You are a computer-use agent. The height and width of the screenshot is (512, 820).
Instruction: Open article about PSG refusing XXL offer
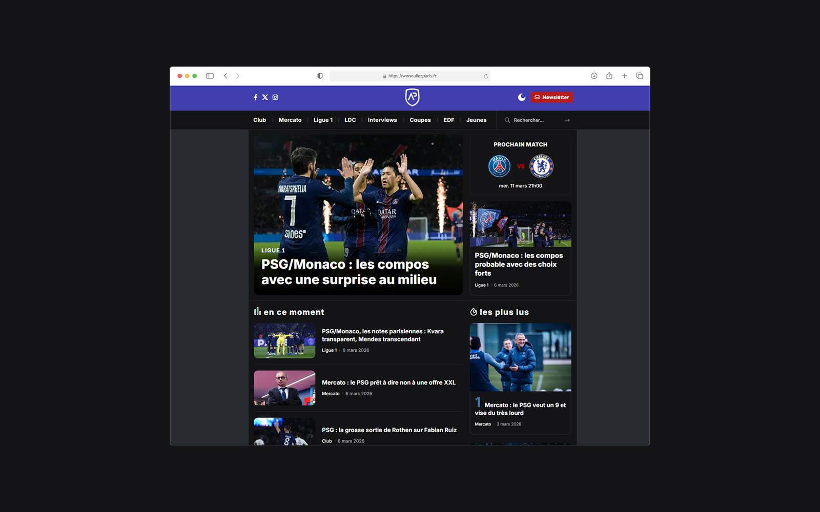[388, 382]
